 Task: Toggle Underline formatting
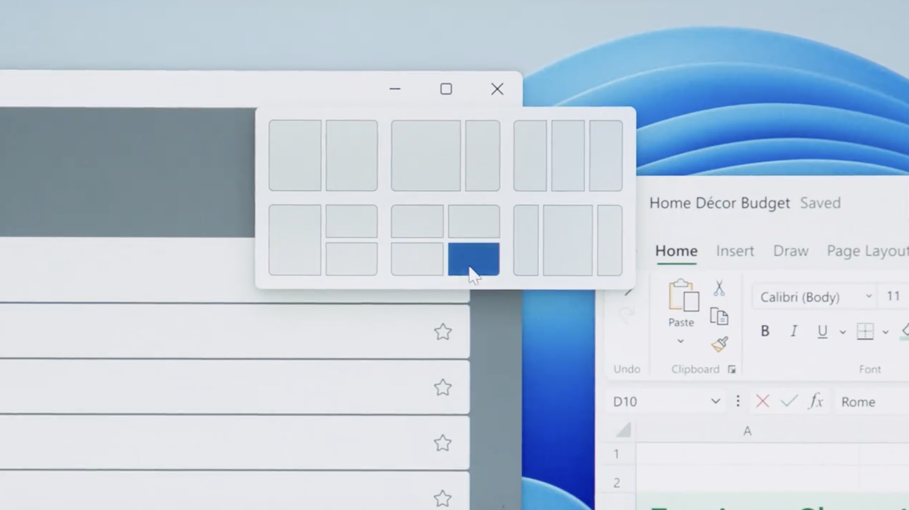[x=822, y=331]
